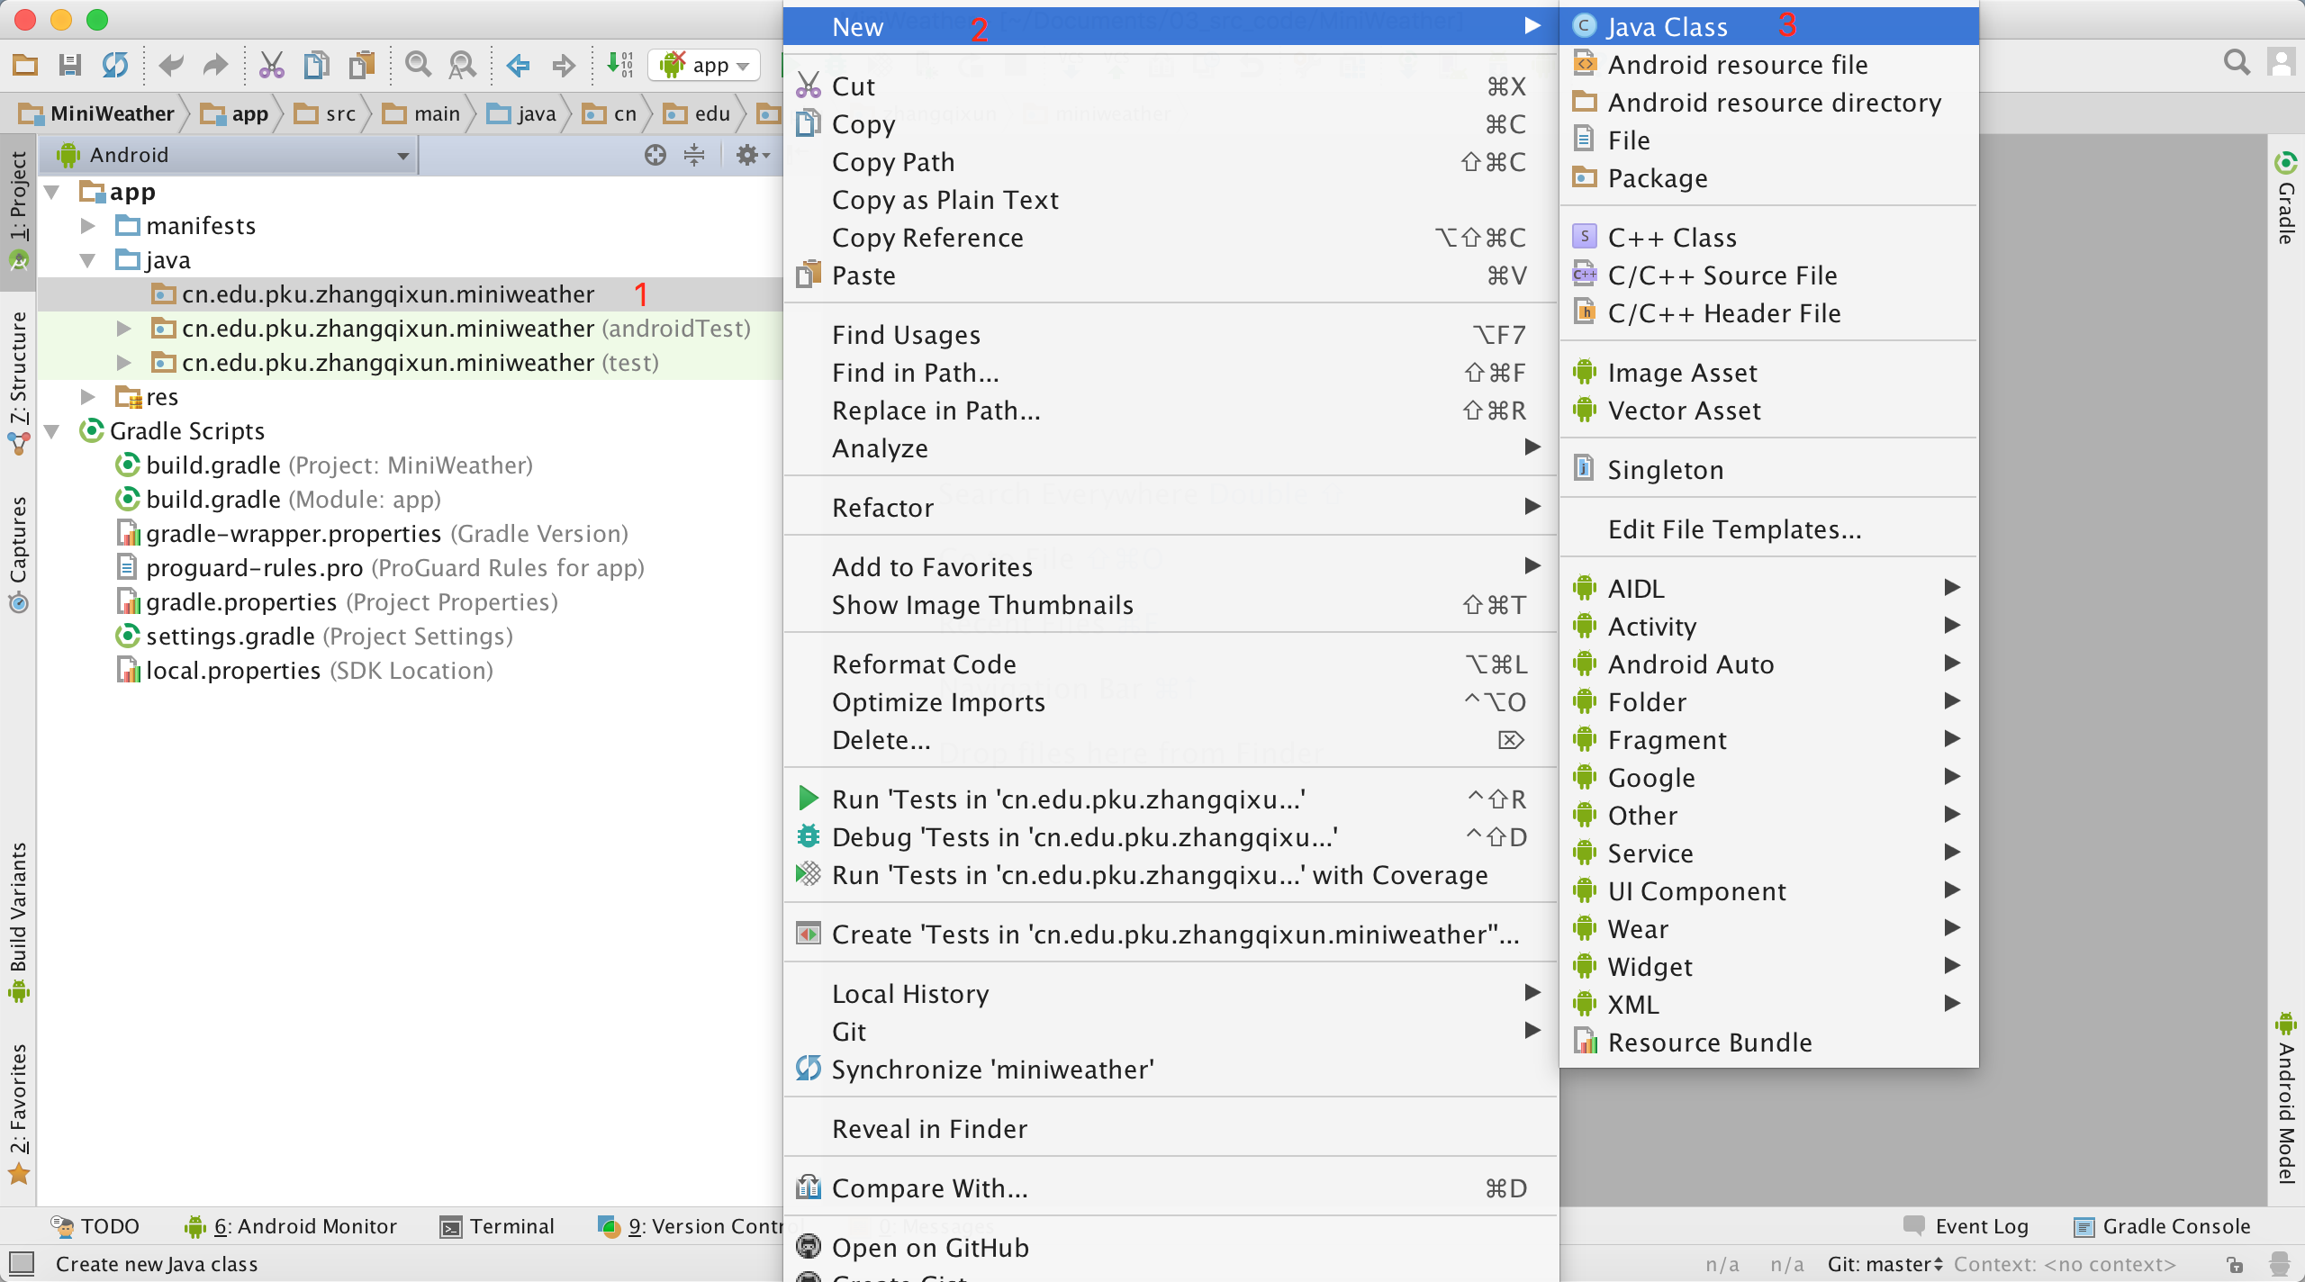Click the Collapse All icon in Project panel
This screenshot has width=2305, height=1282.
click(x=694, y=155)
